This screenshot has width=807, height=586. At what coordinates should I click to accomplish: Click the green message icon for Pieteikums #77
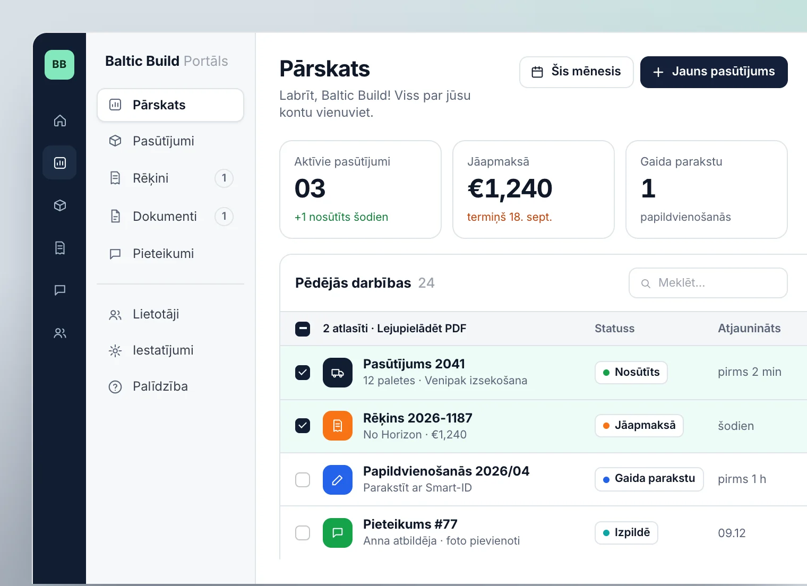click(338, 533)
